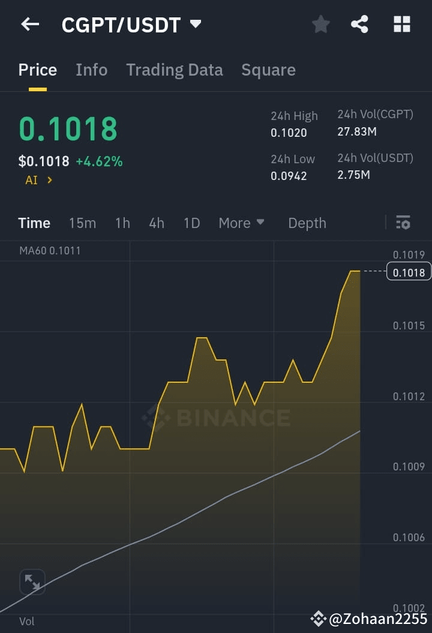Viewport: 432px width, 633px height.
Task: Expand the chart to fullscreen
Action: (x=32, y=581)
